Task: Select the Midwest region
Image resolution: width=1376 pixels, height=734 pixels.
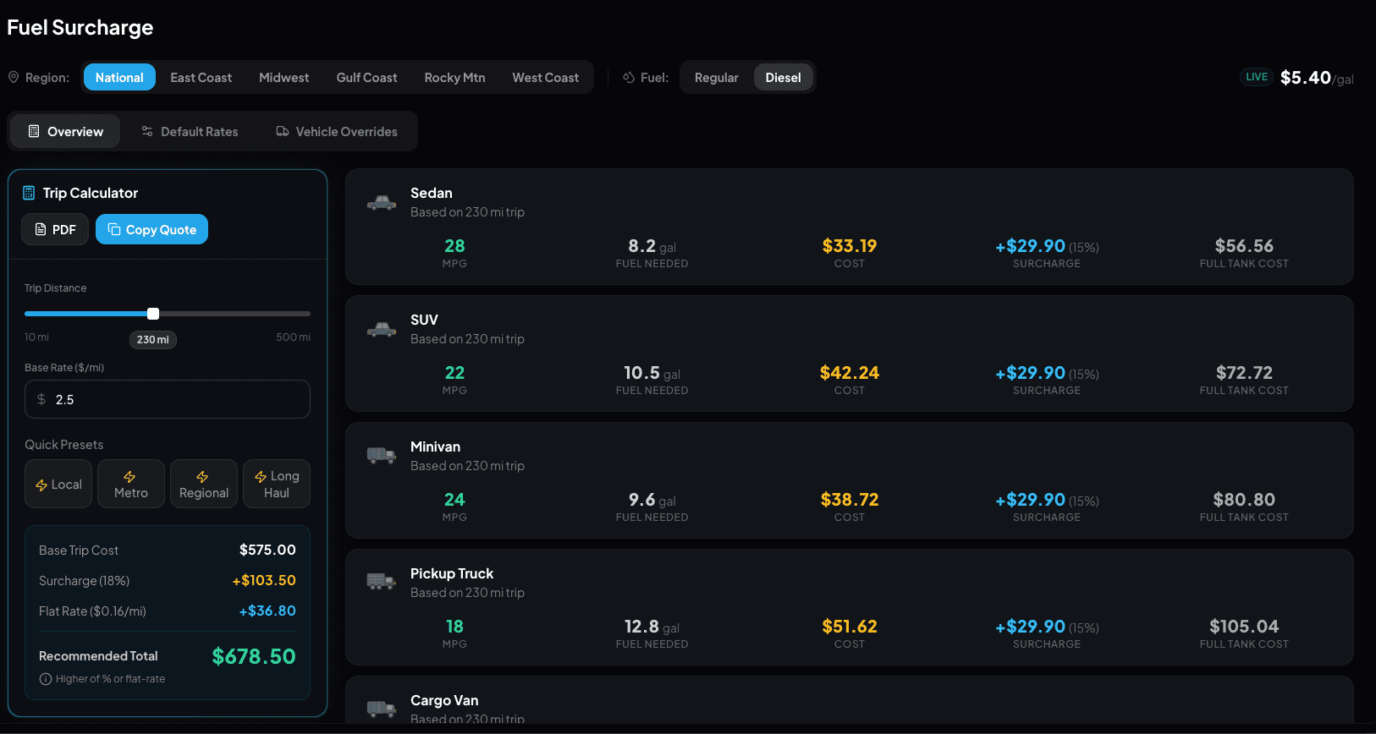Action: tap(283, 77)
